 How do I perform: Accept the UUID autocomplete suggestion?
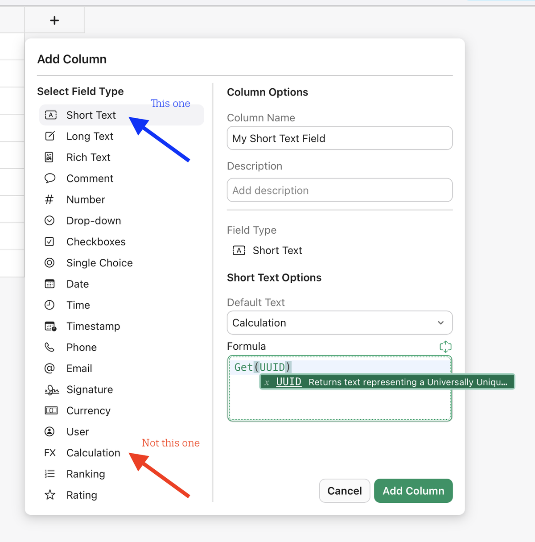[x=387, y=382]
